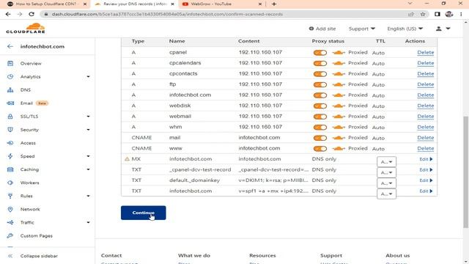Open TTL dropdown for spf1 TXT record
The width and height of the screenshot is (469, 264).
click(x=386, y=194)
